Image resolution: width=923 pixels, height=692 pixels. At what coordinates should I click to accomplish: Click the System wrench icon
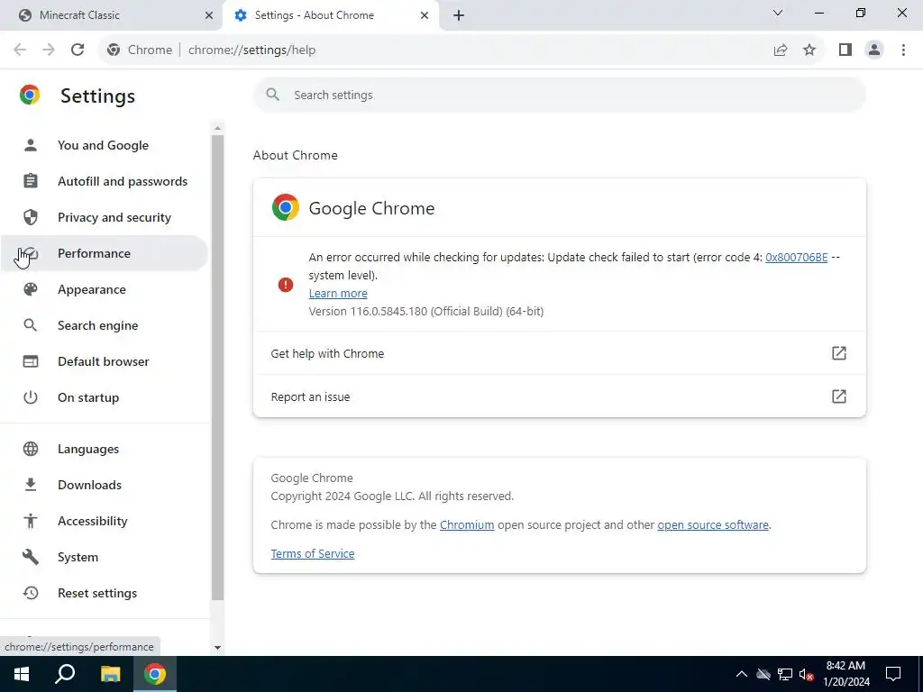(x=31, y=557)
